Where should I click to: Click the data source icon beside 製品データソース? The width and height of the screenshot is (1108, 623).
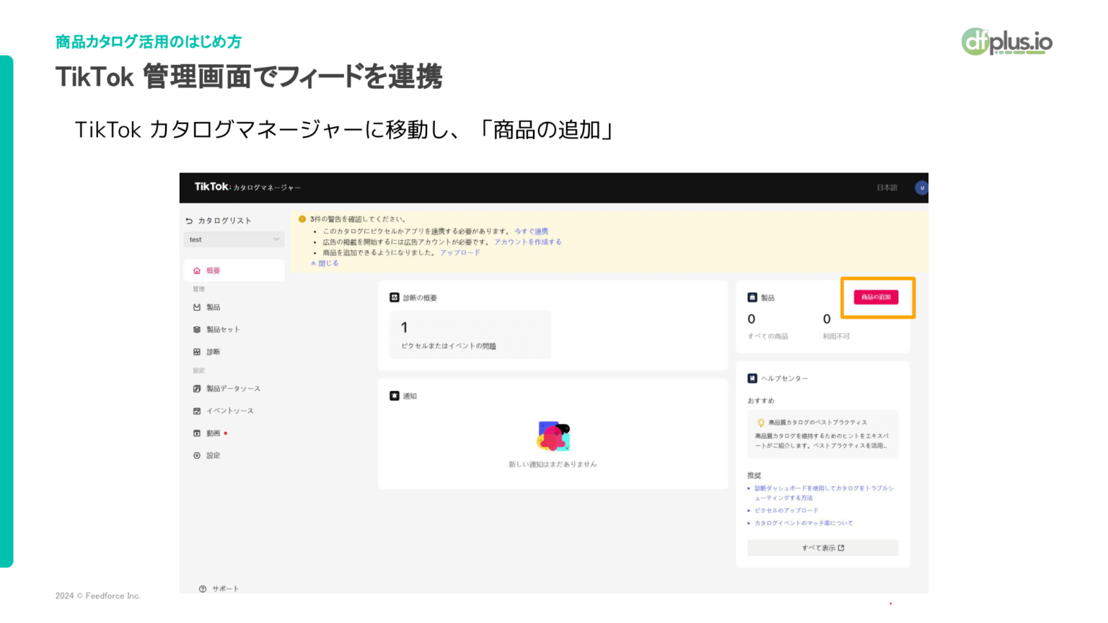[197, 389]
